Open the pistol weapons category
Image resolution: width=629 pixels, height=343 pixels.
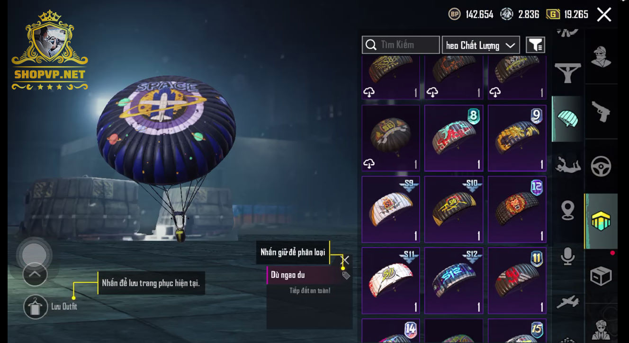click(x=601, y=112)
